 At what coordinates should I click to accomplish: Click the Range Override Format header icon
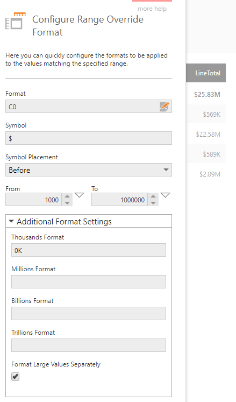(x=16, y=21)
